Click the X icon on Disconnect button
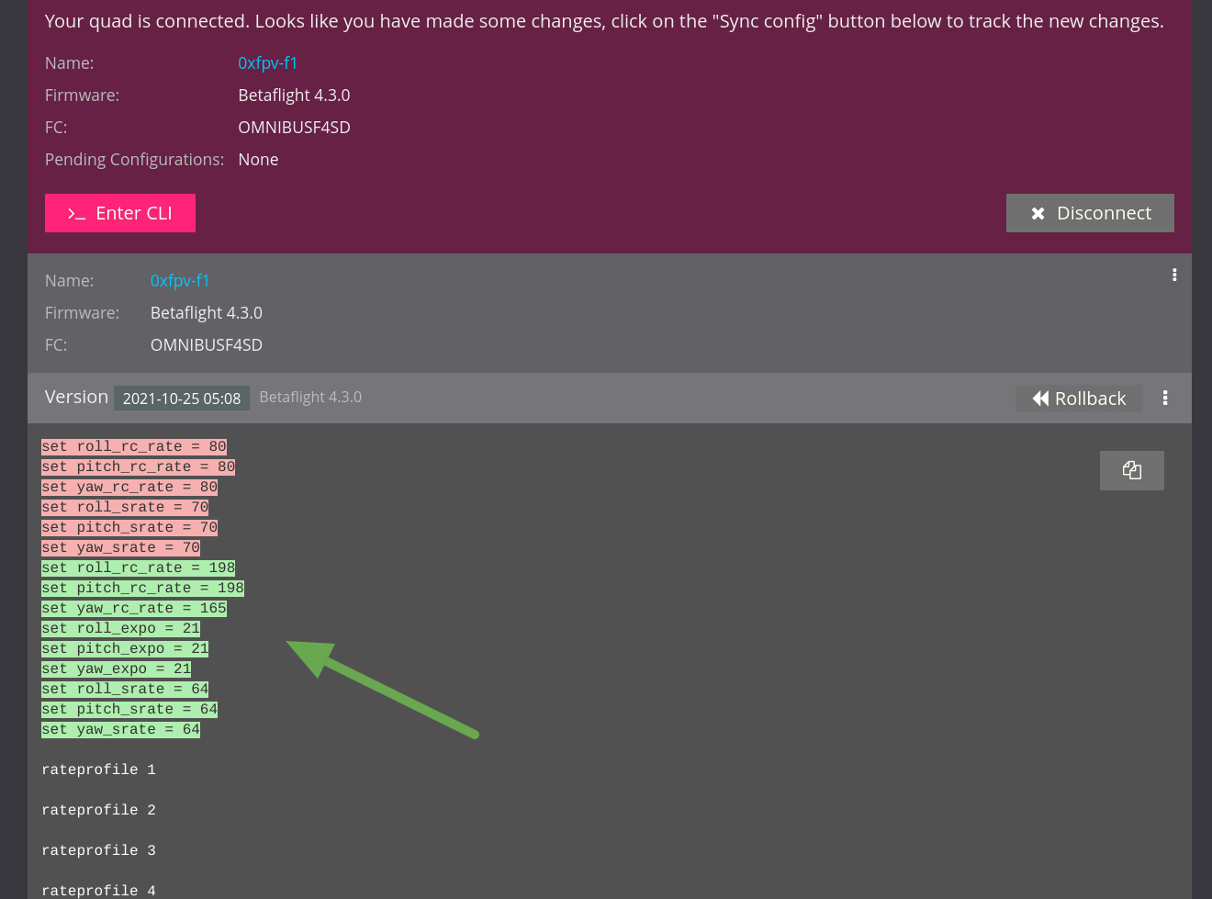 [x=1038, y=214]
